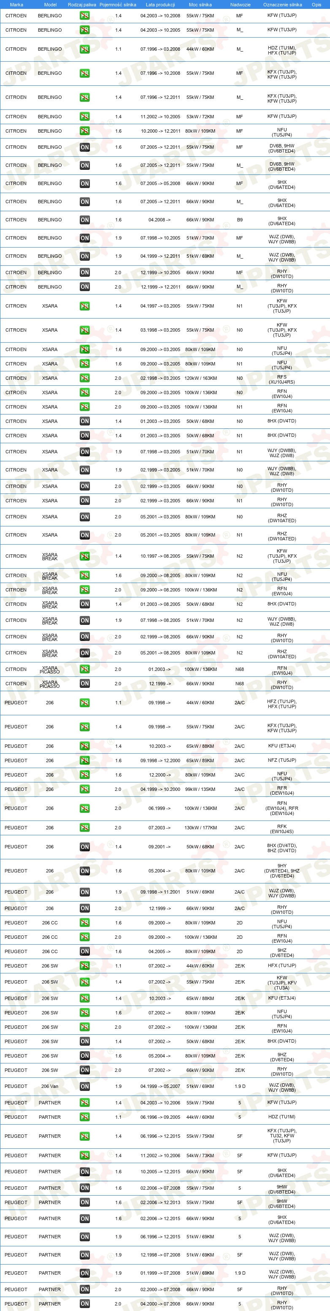Screen dimensions: 330x1311
Task: Click diesel ON icon in Xsara Break 8HX row
Action: click(84, 604)
